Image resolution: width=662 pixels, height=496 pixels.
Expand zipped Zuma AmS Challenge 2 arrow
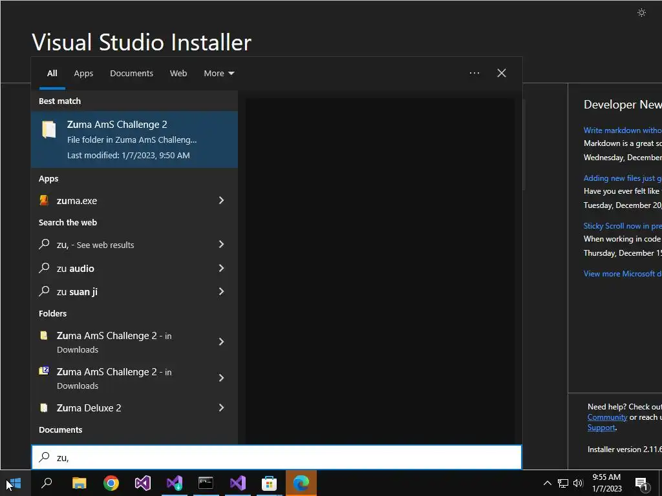pos(221,378)
